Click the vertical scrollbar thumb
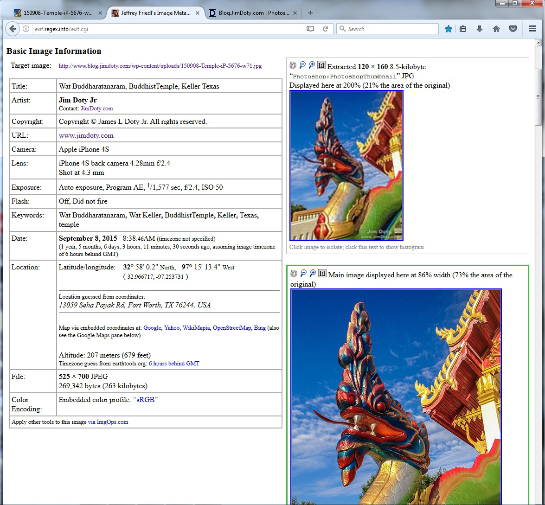The image size is (545, 505). click(538, 96)
